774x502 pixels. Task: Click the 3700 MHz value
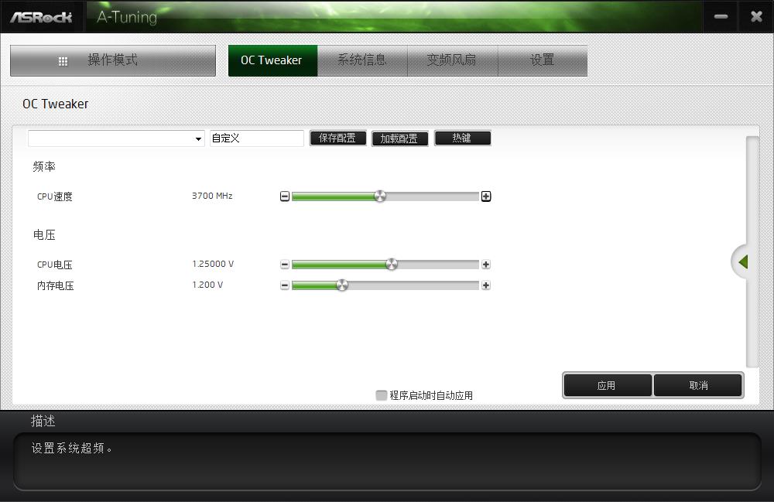tap(212, 196)
